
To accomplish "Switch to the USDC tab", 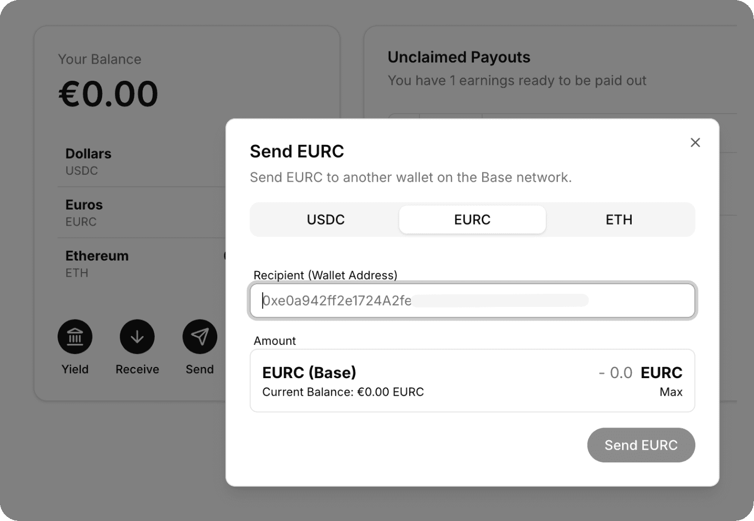I will (x=325, y=220).
